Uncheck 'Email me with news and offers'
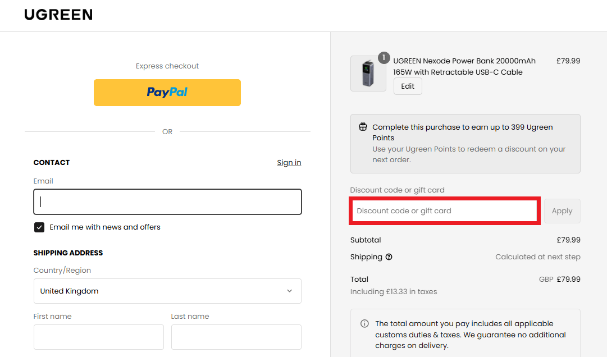This screenshot has height=357, width=607. (39, 227)
